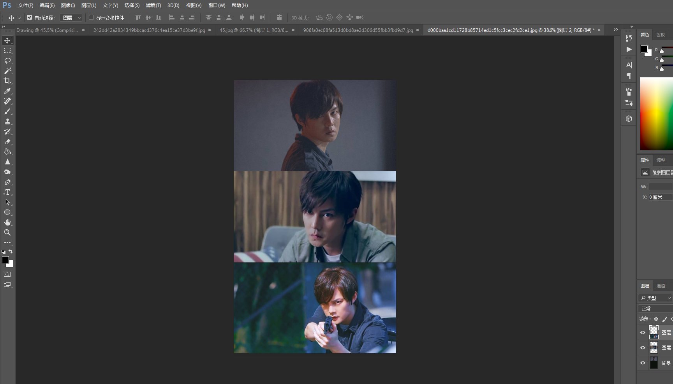Click the foreground color swatch in toolbar

pyautogui.click(x=5, y=260)
